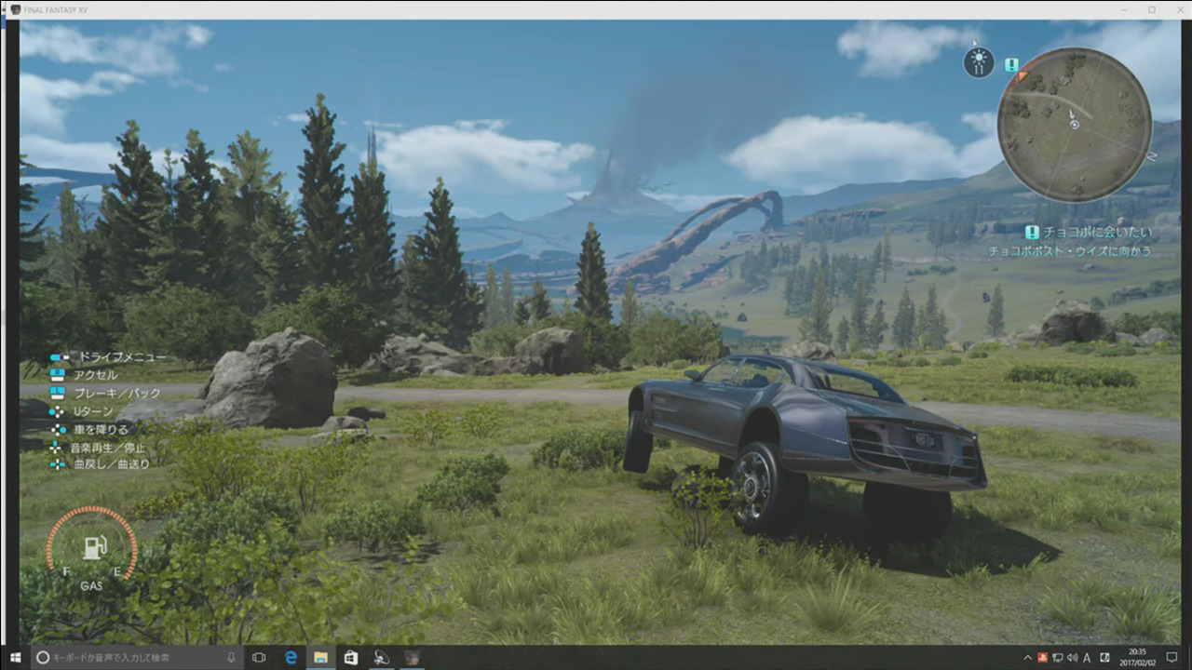Viewport: 1192px width, 670px height.
Task: Minimize the FINAL FANTASY XV window
Action: 1126,9
